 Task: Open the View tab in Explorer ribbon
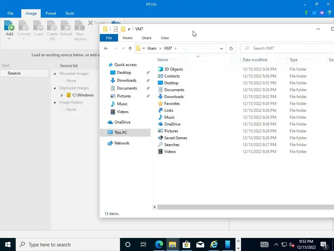click(165, 38)
